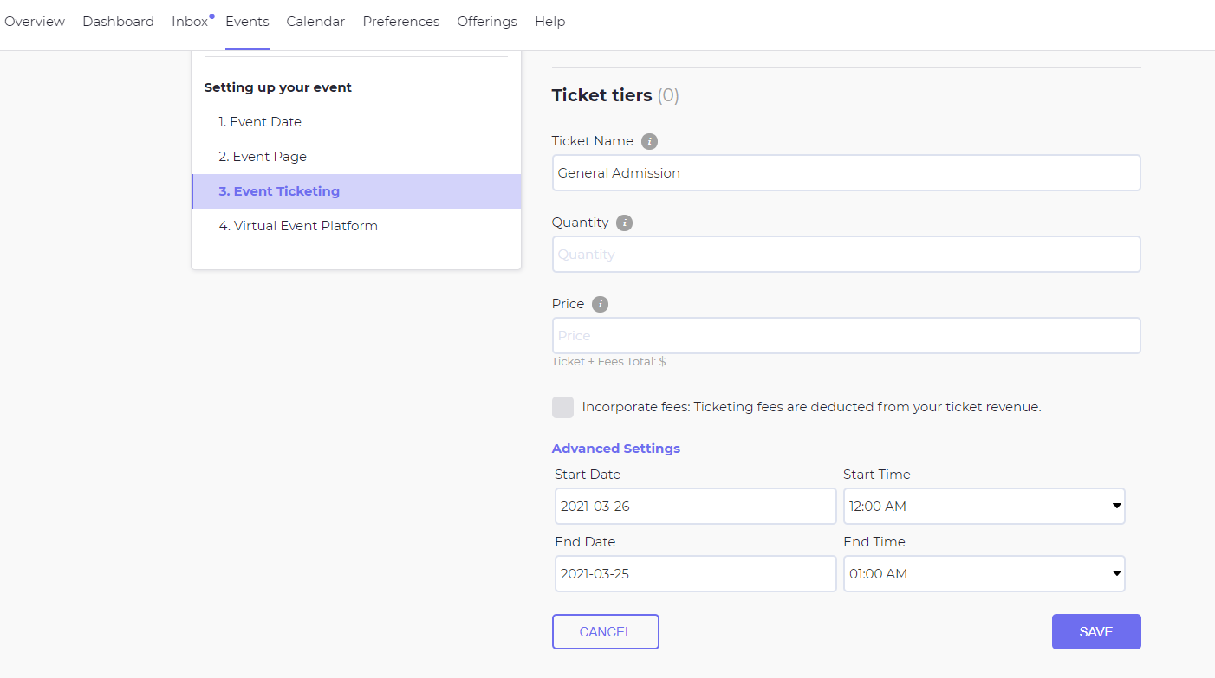Screen dimensions: 1215x678
Task: Go to the Offerings tab
Action: point(487,22)
